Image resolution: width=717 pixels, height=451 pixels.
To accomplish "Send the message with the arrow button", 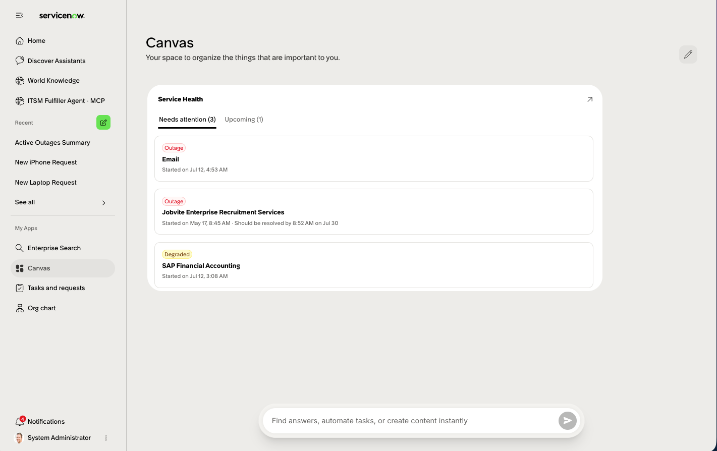I will click(568, 421).
